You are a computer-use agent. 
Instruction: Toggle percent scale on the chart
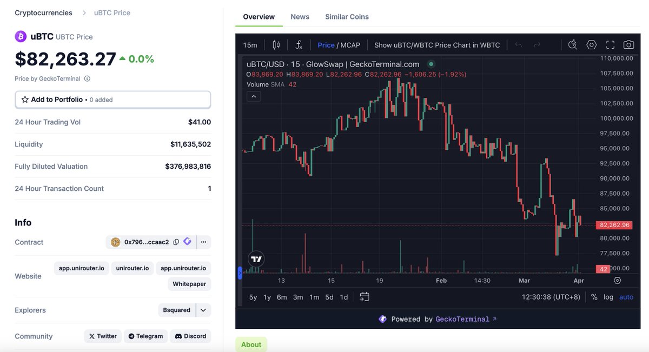[594, 297]
